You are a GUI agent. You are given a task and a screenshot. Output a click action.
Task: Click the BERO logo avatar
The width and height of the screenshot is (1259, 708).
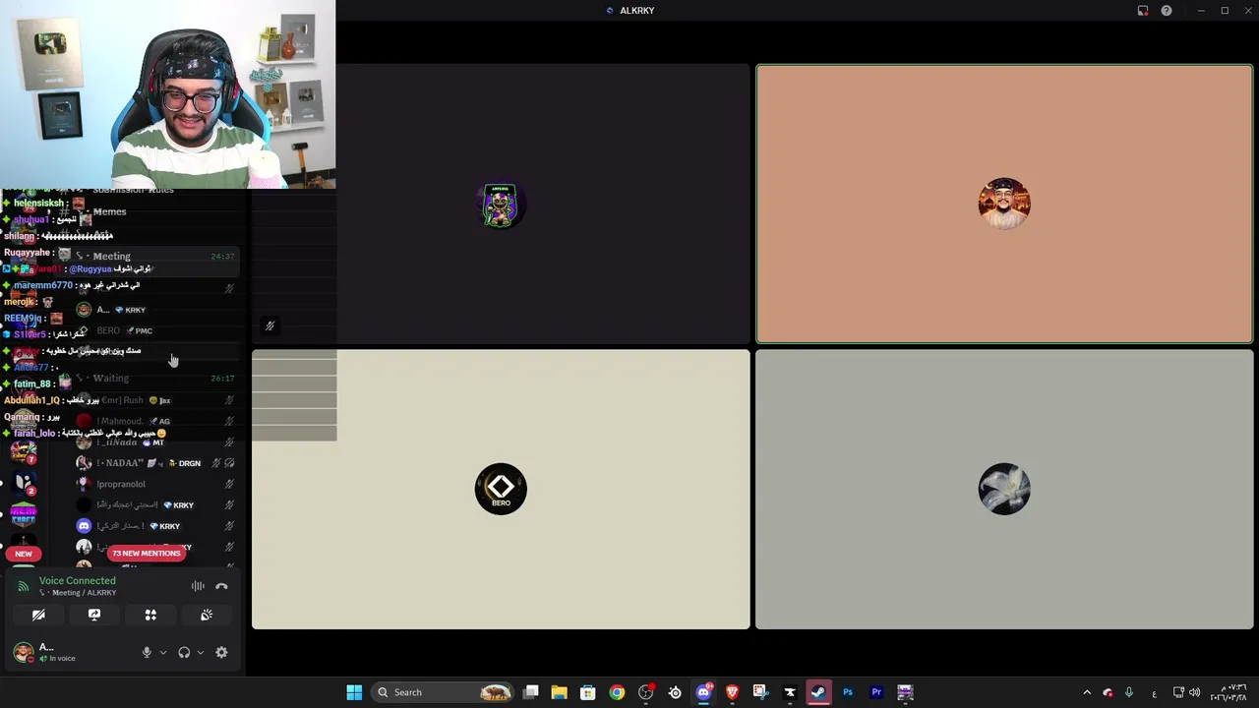pyautogui.click(x=501, y=489)
